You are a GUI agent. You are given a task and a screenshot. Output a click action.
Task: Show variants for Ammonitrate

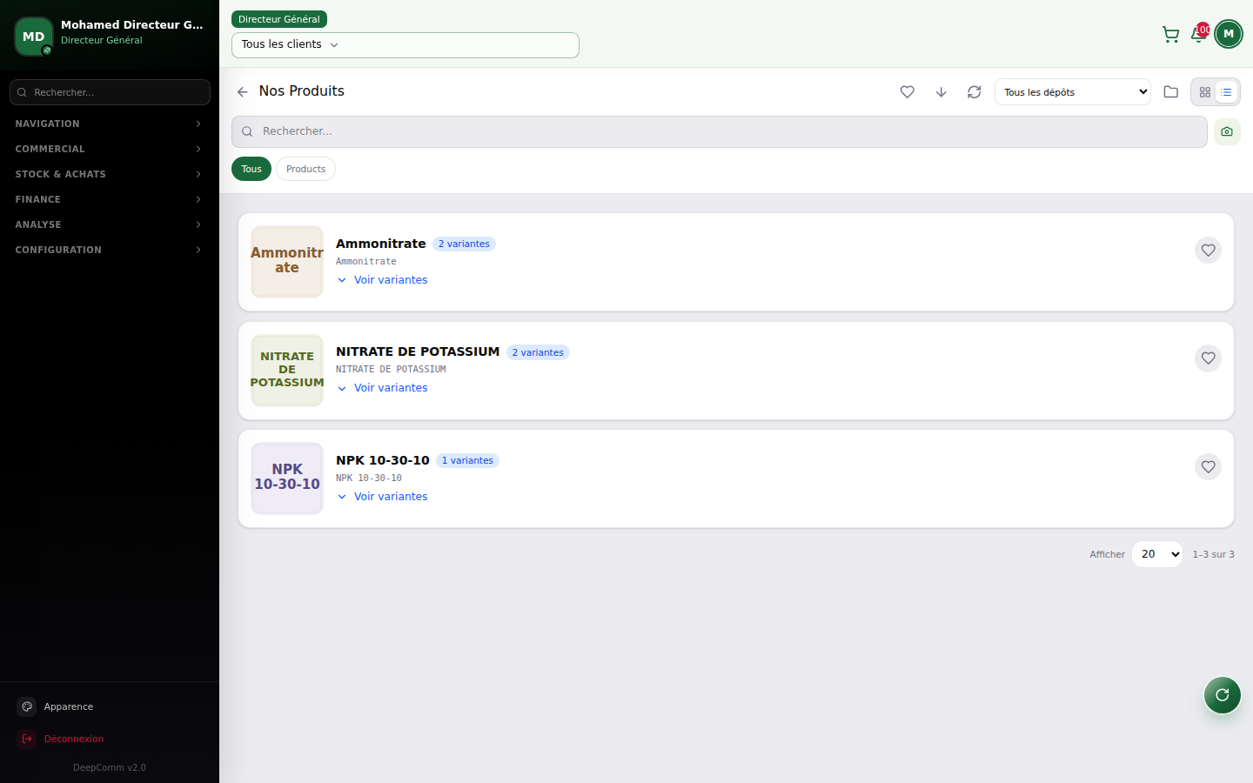click(383, 280)
